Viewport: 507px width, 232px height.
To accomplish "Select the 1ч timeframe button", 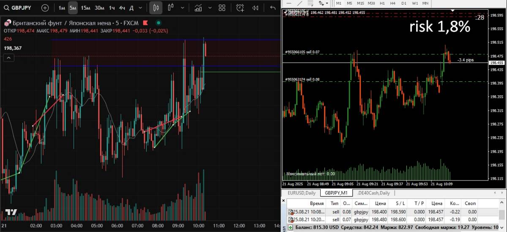I will point(112,8).
